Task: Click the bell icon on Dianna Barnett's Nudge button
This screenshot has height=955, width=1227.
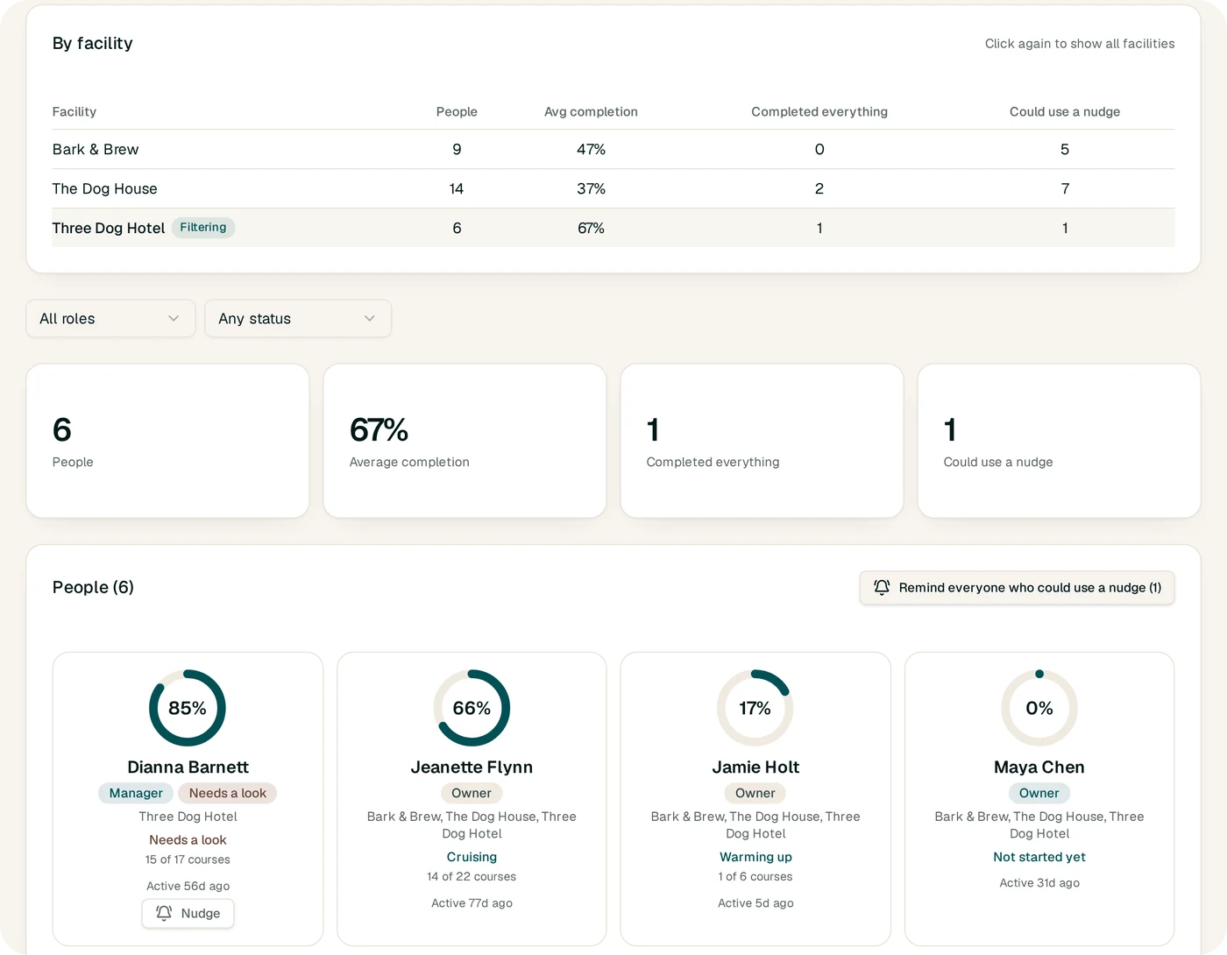Action: click(164, 913)
